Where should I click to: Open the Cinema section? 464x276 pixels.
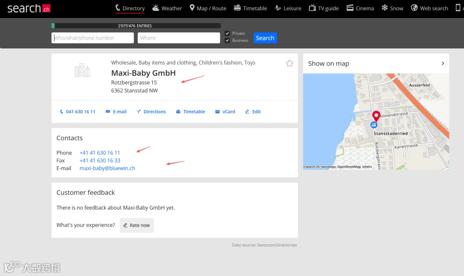(360, 8)
